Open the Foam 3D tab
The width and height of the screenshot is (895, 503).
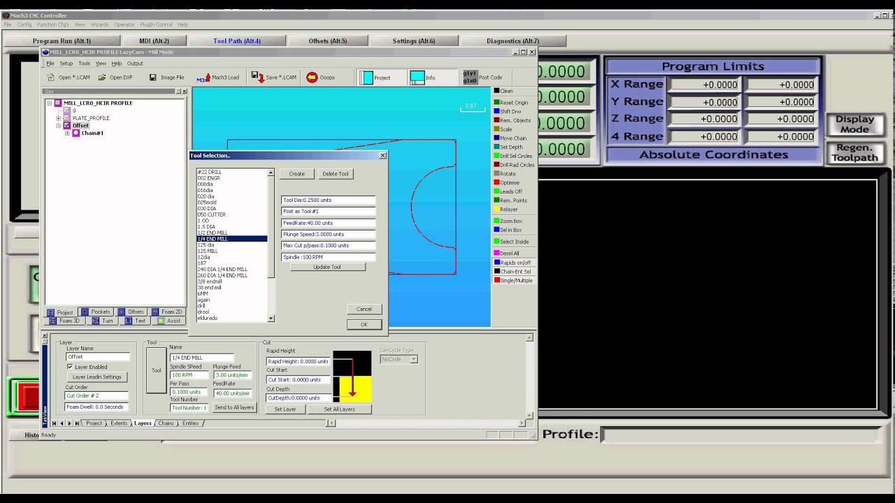64,321
